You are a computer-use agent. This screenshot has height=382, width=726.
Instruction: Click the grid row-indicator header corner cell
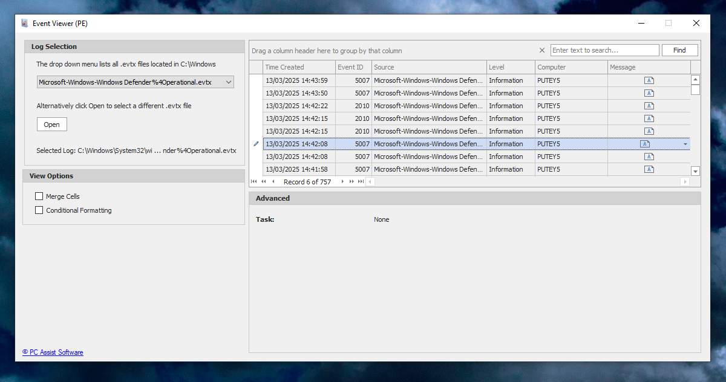point(256,67)
